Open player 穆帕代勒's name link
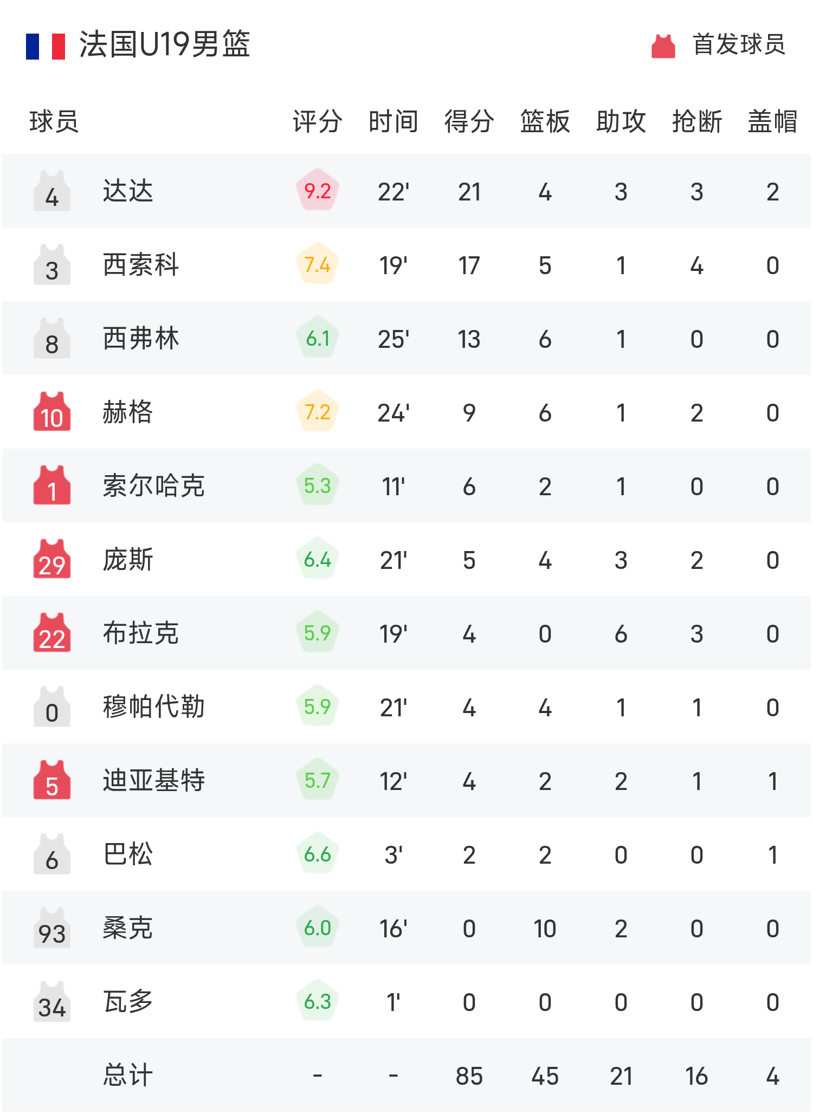The width and height of the screenshot is (813, 1114). coord(153,707)
